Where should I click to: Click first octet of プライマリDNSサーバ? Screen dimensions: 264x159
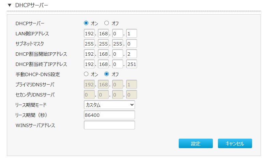[x=89, y=84]
